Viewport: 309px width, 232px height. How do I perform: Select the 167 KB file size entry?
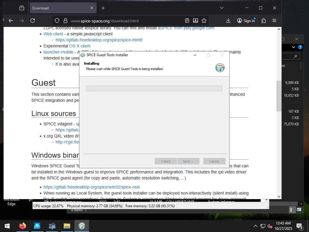click(x=293, y=111)
